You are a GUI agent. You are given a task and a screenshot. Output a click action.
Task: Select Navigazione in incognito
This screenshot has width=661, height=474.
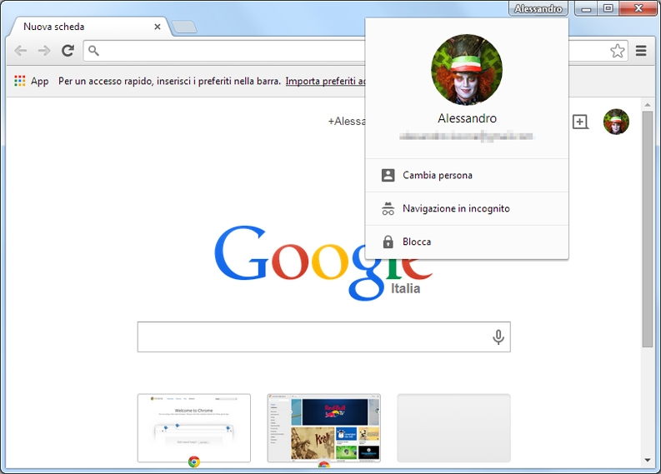[467, 208]
